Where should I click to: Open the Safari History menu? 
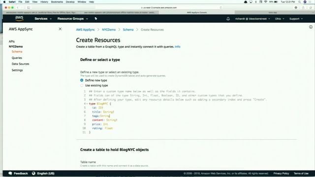(x=44, y=2)
